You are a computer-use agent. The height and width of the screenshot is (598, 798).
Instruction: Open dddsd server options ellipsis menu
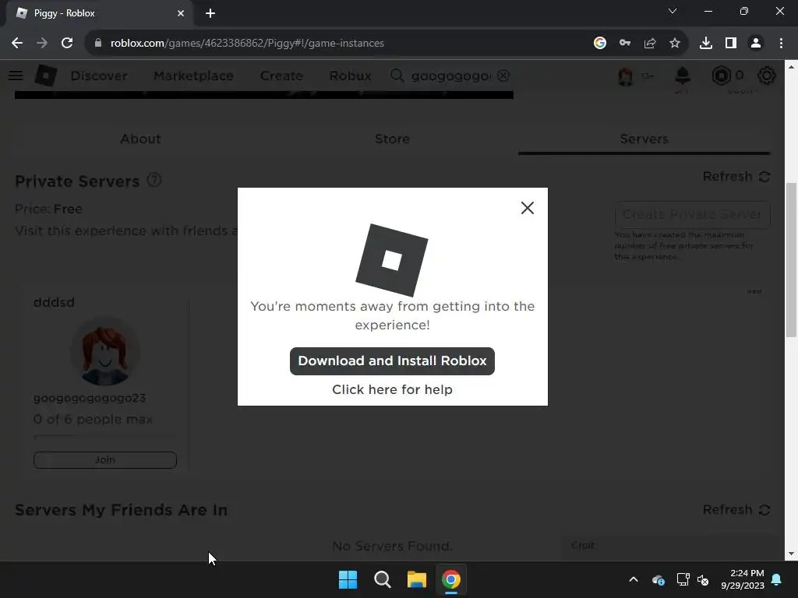pos(754,291)
